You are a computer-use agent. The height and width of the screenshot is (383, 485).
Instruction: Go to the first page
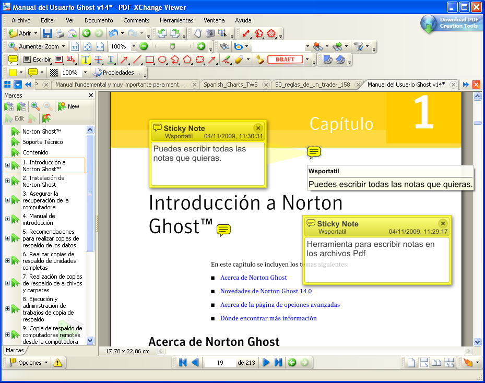click(183, 362)
